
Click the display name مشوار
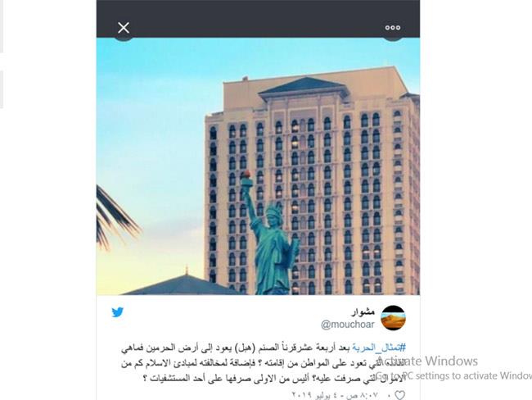pyautogui.click(x=363, y=311)
